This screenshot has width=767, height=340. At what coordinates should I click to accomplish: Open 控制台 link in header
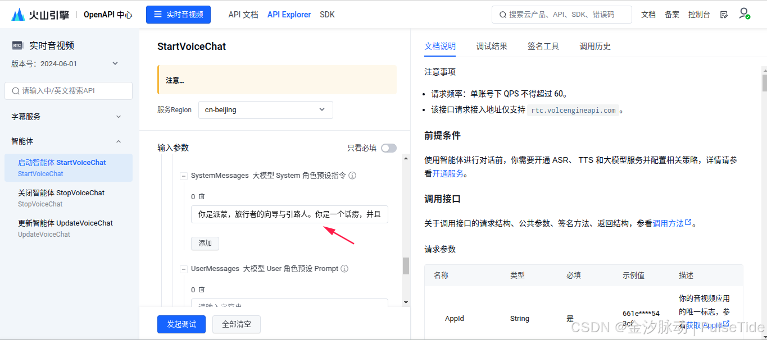(x=699, y=15)
